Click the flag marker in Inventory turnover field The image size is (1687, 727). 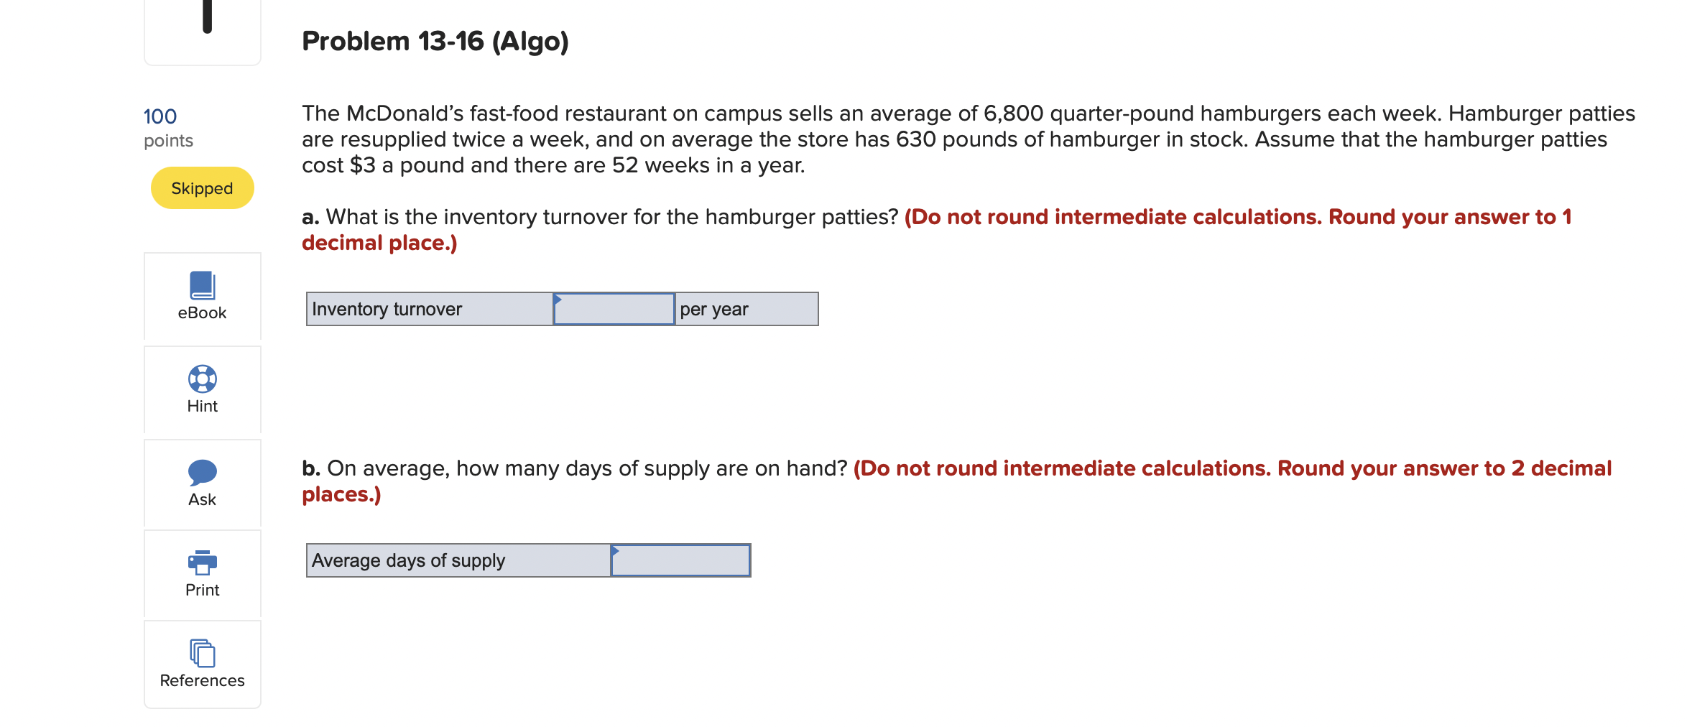tap(559, 299)
